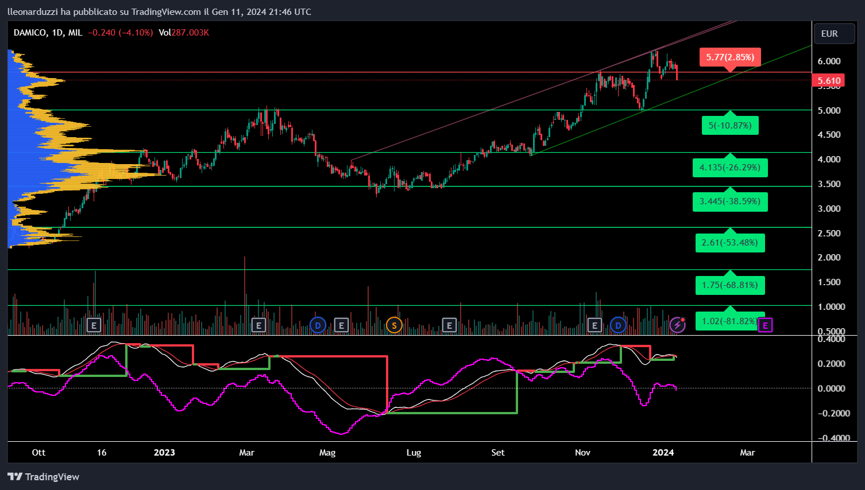Click the published-on TradingView.com header text

(159, 11)
